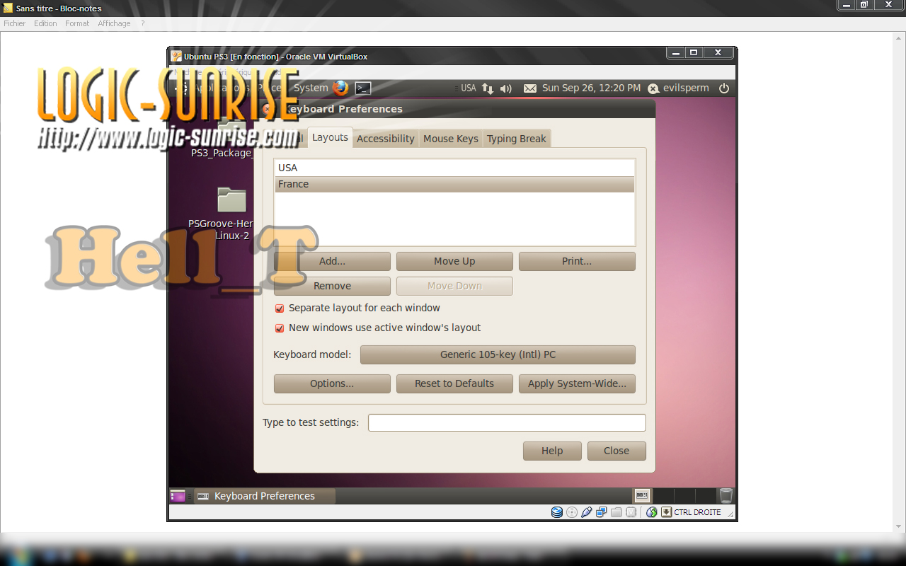Click Reset to Defaults button

coord(454,383)
